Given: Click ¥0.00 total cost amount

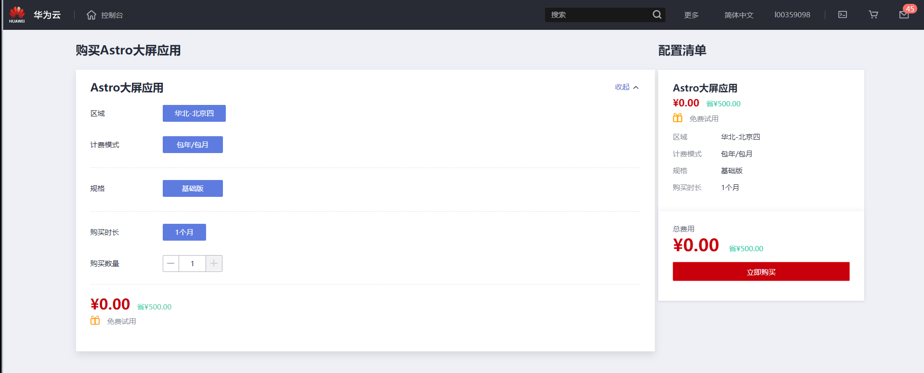Looking at the screenshot, I should point(696,245).
